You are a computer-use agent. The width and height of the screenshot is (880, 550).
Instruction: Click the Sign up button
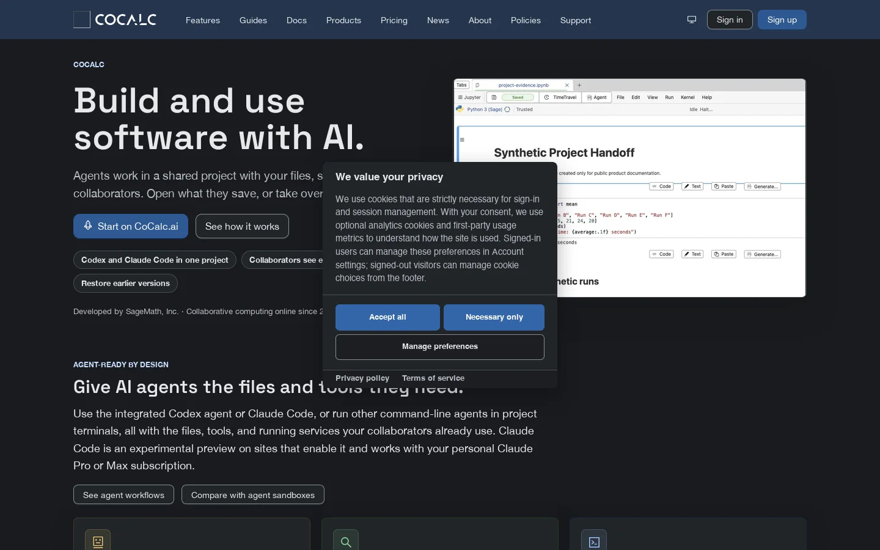[x=782, y=20]
